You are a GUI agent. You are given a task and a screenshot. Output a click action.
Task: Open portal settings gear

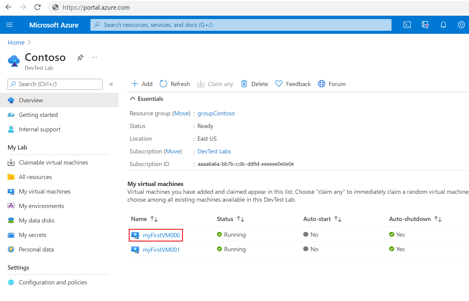pyautogui.click(x=461, y=25)
